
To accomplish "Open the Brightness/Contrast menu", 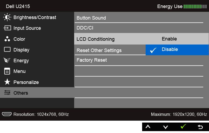I will [37, 17].
